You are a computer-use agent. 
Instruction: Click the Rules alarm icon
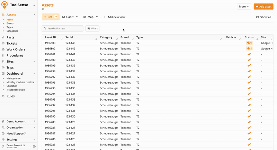coord(3,96)
